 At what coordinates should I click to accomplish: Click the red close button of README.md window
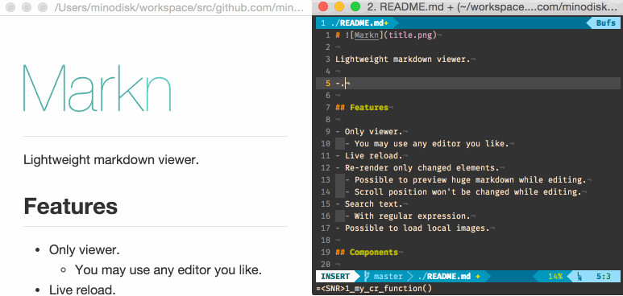323,6
